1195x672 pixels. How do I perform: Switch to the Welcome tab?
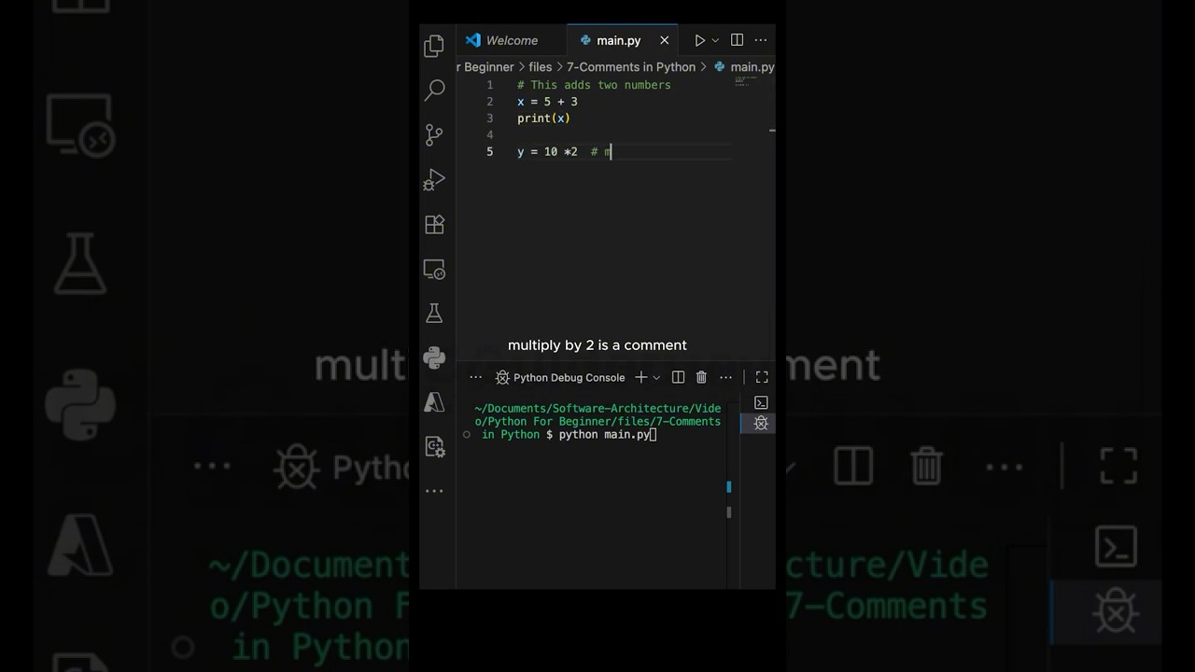(512, 40)
